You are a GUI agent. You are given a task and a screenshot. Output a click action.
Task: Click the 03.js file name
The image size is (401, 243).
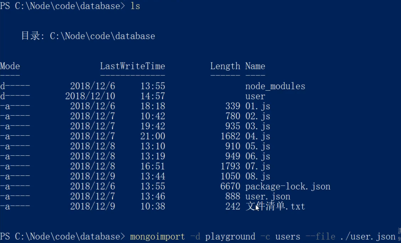click(x=257, y=126)
